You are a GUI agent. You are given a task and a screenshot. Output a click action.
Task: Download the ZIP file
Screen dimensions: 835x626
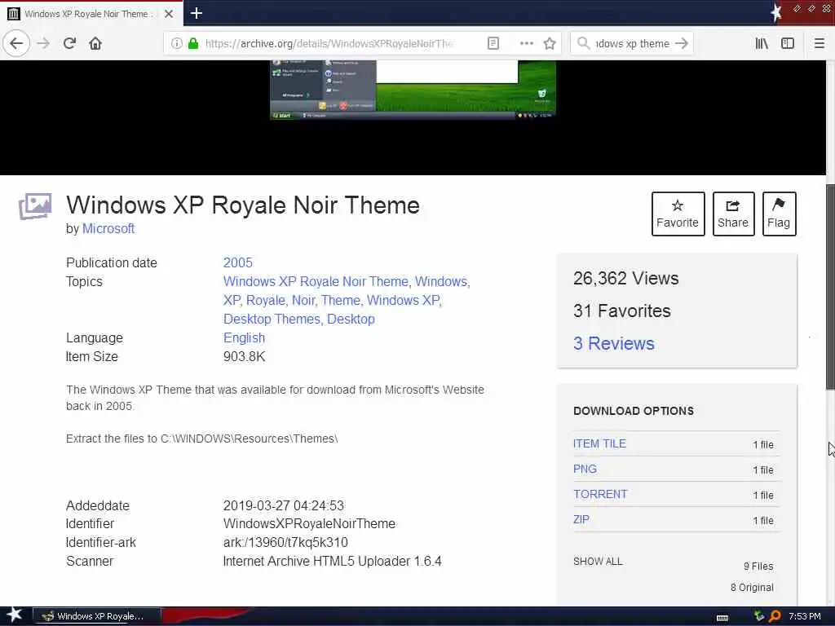coord(581,519)
